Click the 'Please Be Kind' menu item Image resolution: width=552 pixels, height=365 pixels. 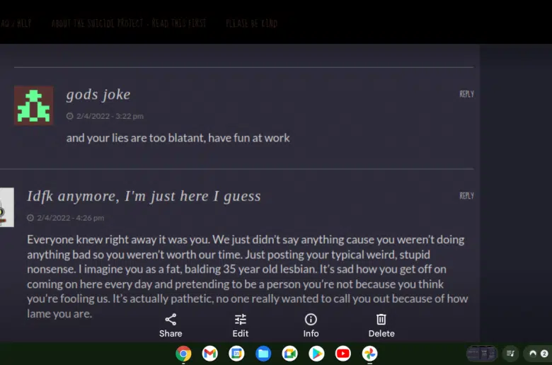pyautogui.click(x=251, y=23)
